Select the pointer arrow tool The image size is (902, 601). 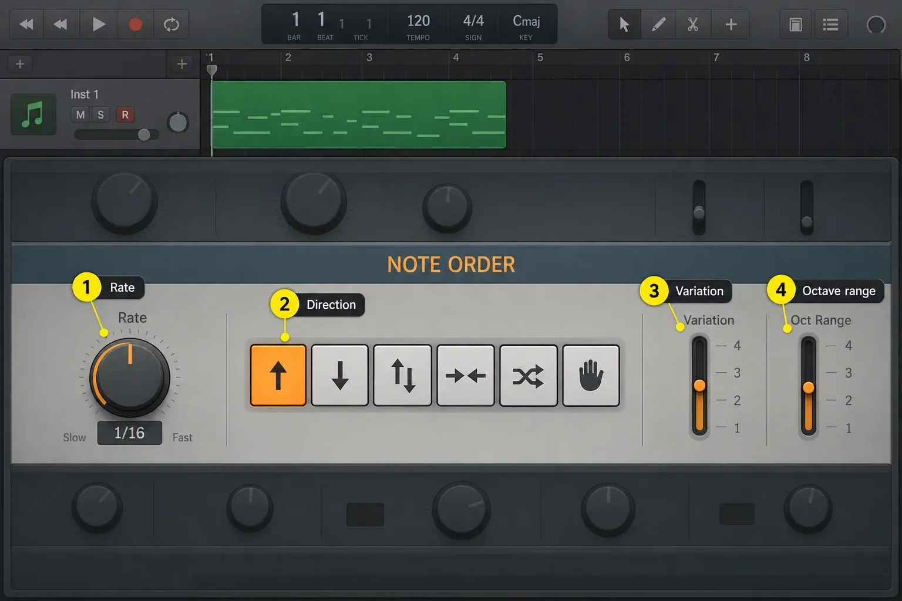[x=624, y=24]
